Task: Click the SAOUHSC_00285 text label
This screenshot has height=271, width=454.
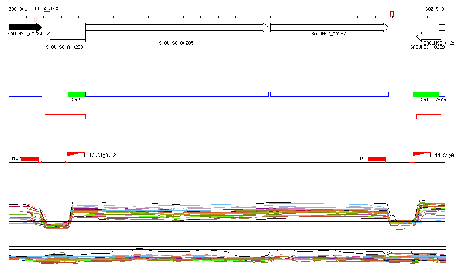Action: [176, 43]
